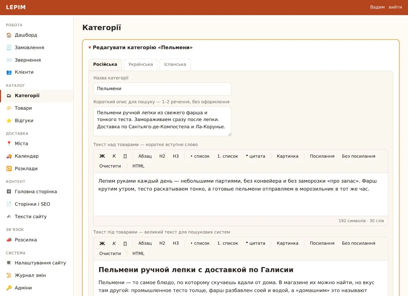Click the Клієнти people icon

(x=9, y=72)
